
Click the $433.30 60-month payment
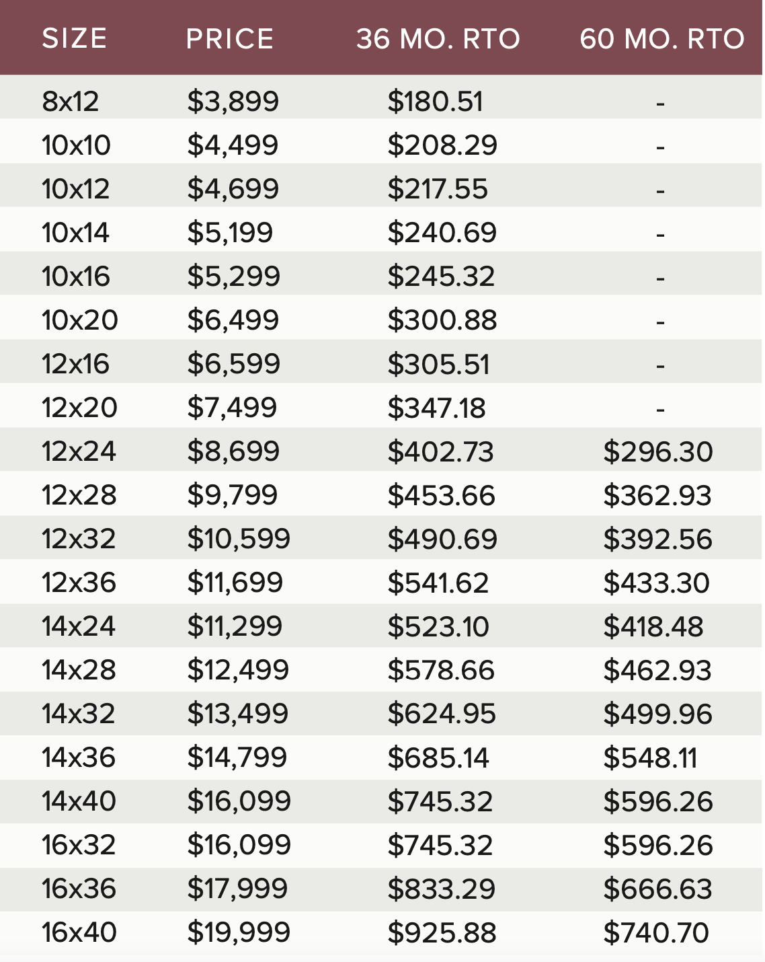tap(656, 583)
